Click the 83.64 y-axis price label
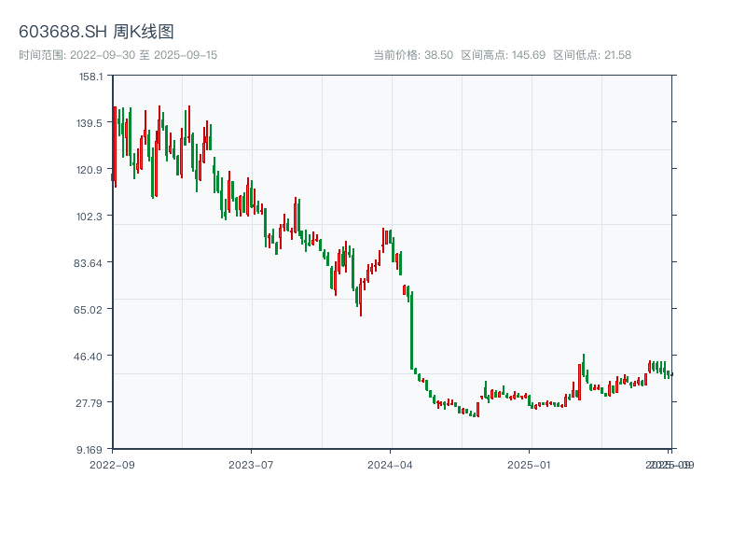 point(91,262)
